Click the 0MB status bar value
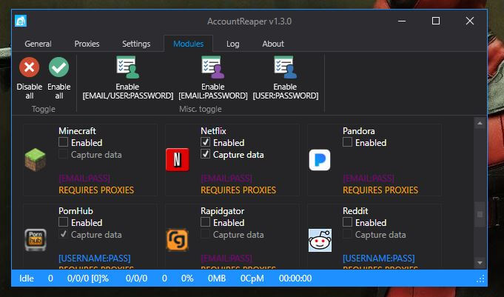The image size is (504, 297). [217, 278]
